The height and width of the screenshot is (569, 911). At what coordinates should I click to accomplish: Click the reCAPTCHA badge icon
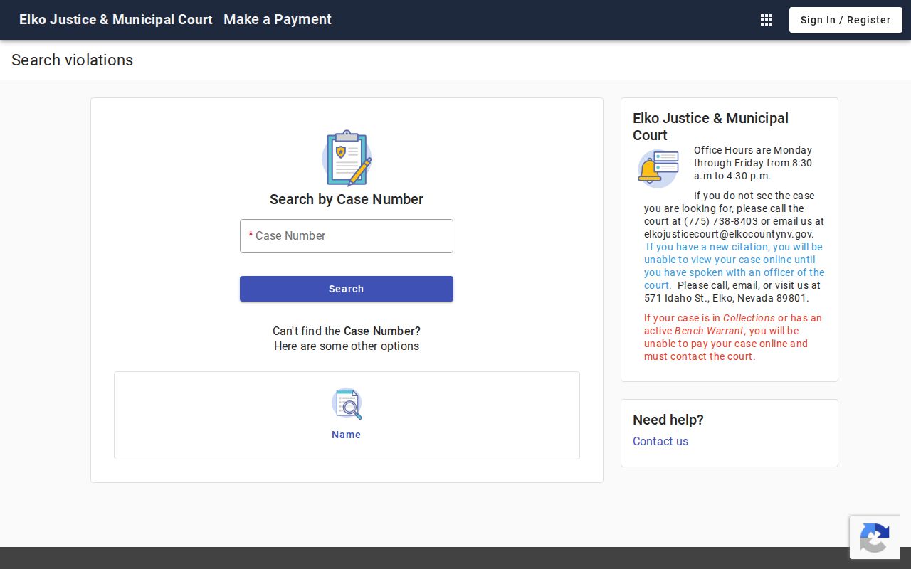click(875, 538)
